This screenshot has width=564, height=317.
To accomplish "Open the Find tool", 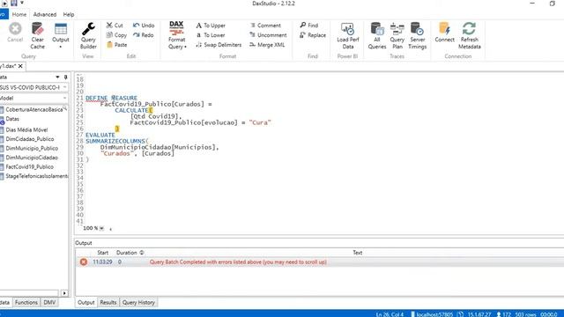I will tap(309, 26).
